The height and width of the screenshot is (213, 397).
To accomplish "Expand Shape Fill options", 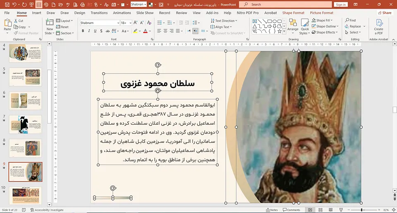I will [322, 20].
